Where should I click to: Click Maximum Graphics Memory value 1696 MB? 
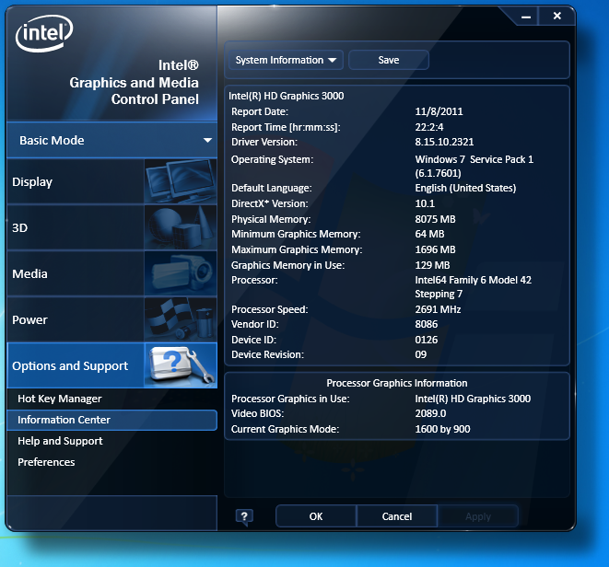coord(436,249)
